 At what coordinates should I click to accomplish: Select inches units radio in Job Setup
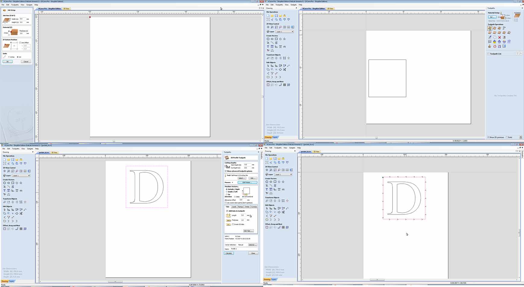[x=9, y=57]
